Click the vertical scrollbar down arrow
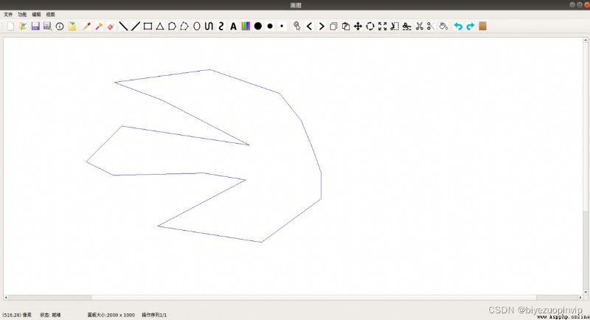Image resolution: width=590 pixels, height=320 pixels. pos(586,292)
